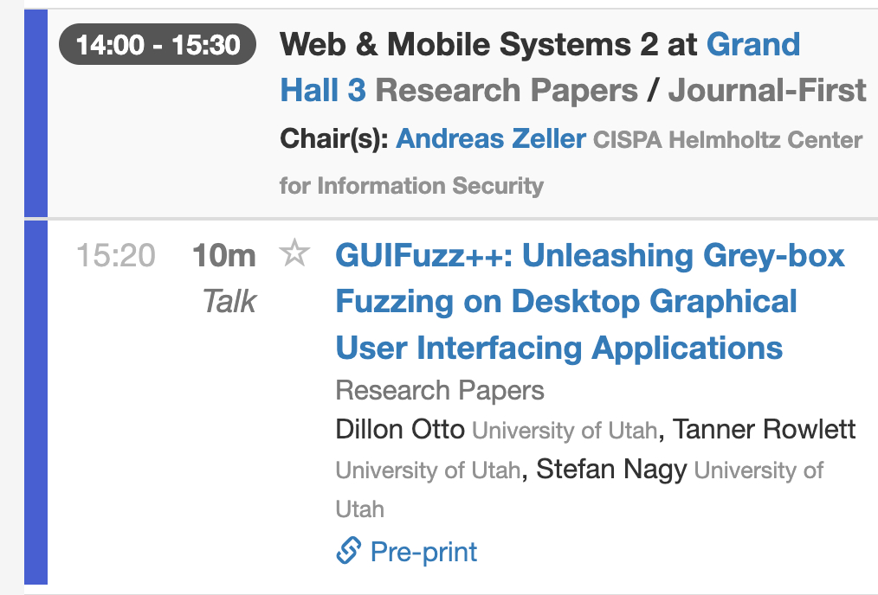Click the 15:20 talk start time
The height and width of the screenshot is (595, 878).
pyautogui.click(x=116, y=255)
